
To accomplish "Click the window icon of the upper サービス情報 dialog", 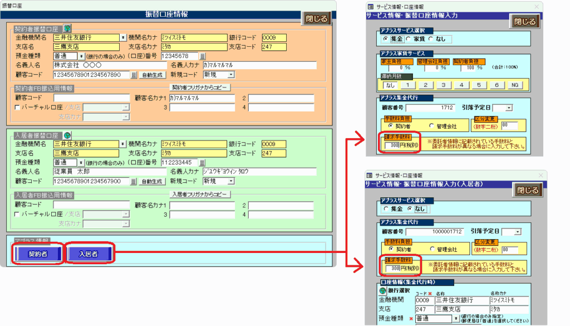I will click(370, 6).
